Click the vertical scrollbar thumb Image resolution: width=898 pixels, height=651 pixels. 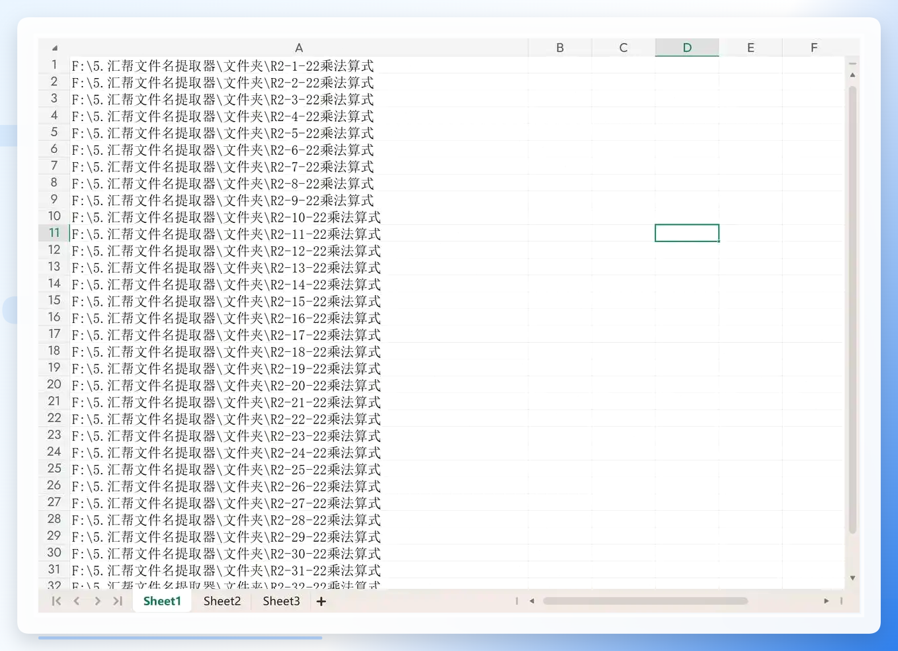point(852,309)
